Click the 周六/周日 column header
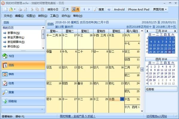 coord(132,31)
